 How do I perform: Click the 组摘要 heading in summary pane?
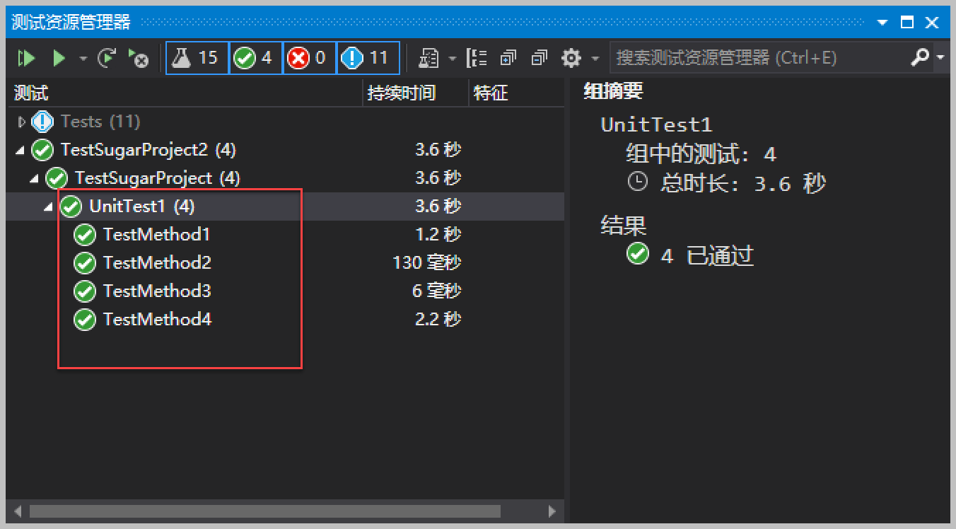click(x=613, y=91)
